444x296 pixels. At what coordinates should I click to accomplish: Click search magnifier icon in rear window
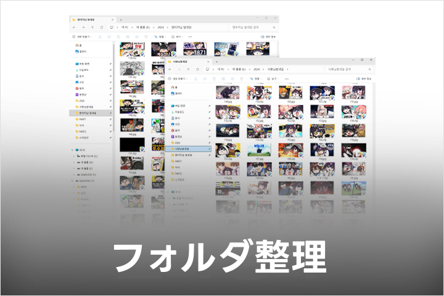click(274, 28)
